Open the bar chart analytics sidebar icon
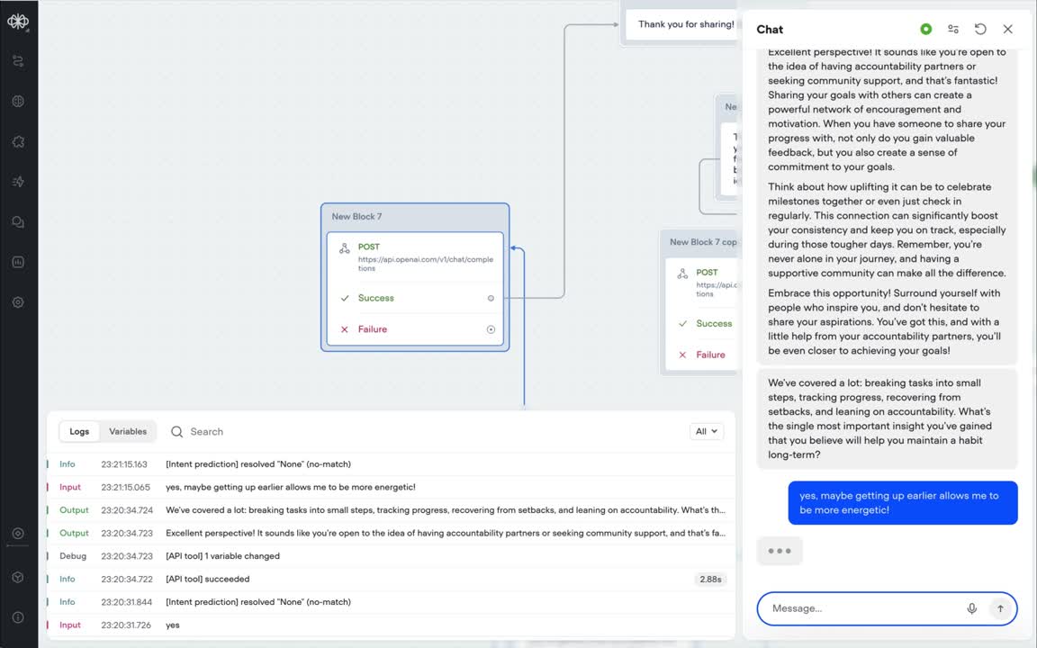The image size is (1037, 648). pos(18,262)
